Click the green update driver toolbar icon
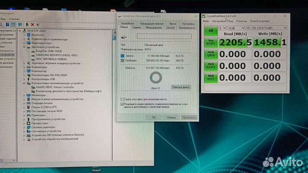This screenshot has width=308, height=173. point(27,24)
